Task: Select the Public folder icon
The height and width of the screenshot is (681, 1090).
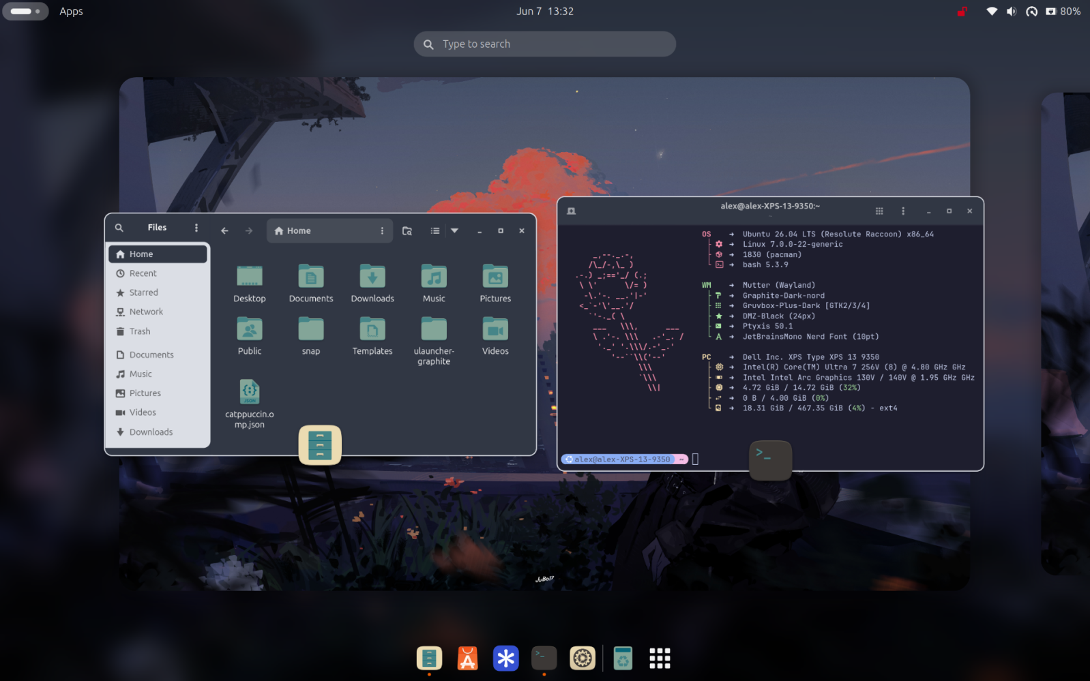Action: click(x=250, y=329)
